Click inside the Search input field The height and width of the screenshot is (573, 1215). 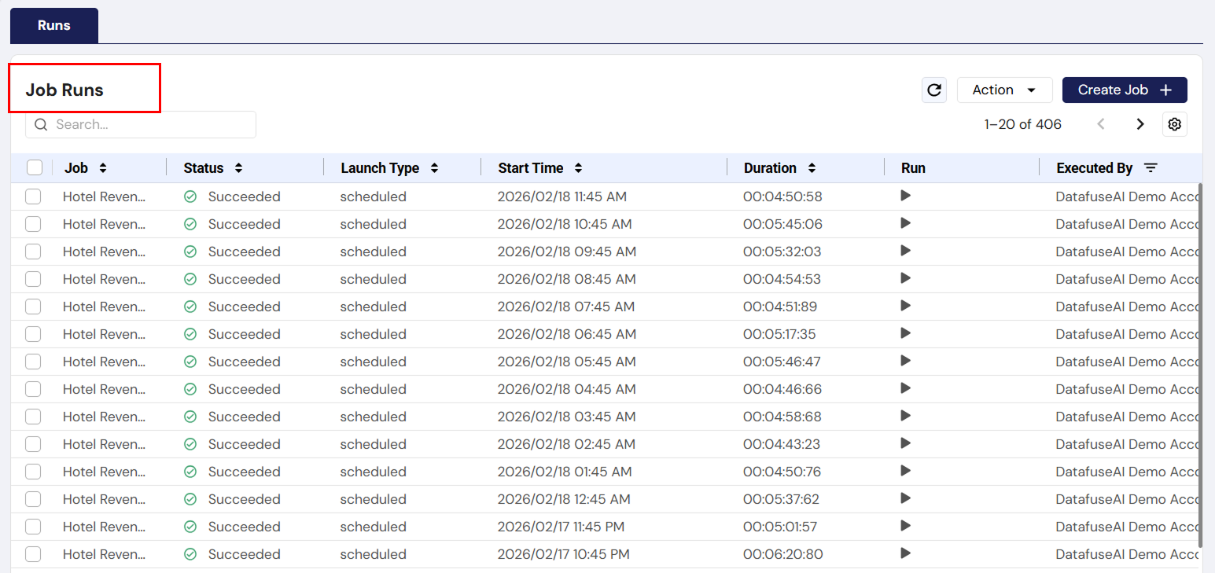(142, 124)
